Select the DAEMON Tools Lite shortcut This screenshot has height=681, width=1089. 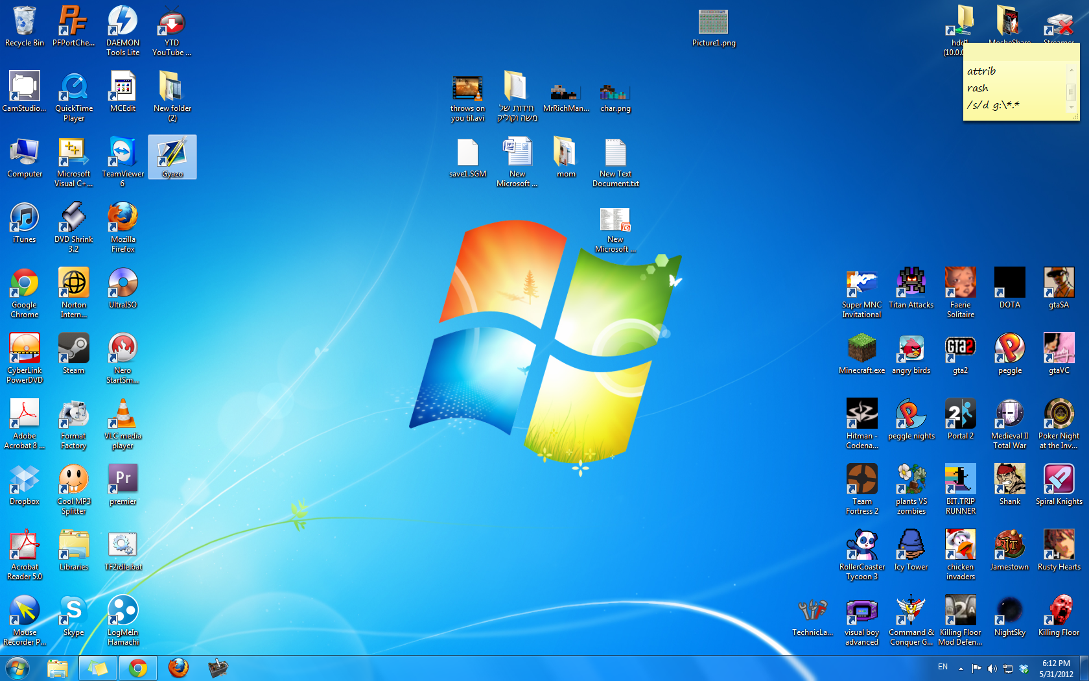123,31
